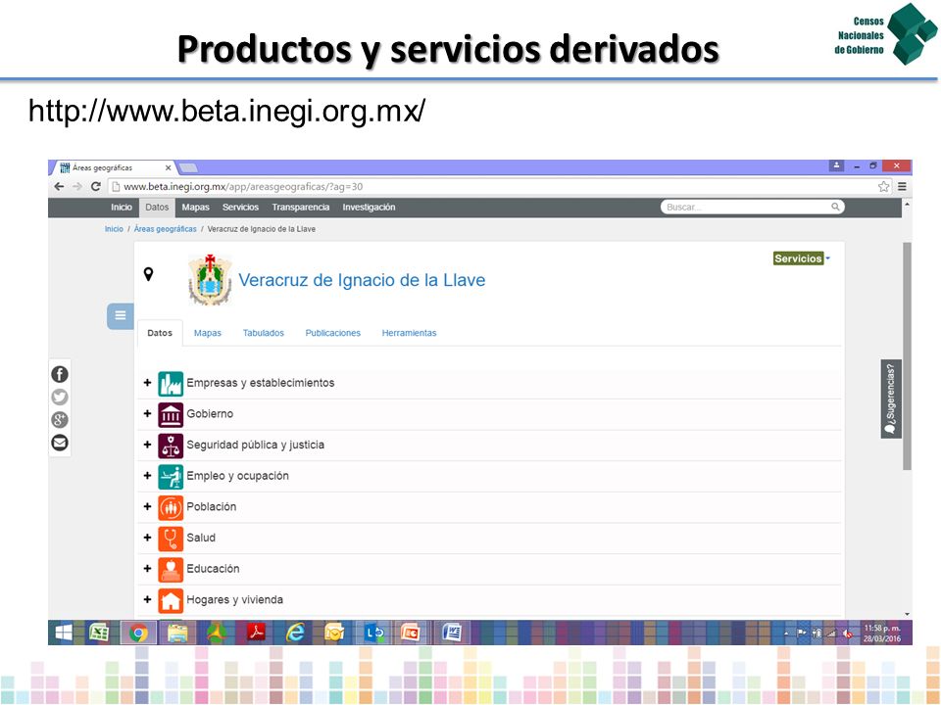This screenshot has width=941, height=705.
Task: Share page via Google Plus icon
Action: tap(60, 420)
